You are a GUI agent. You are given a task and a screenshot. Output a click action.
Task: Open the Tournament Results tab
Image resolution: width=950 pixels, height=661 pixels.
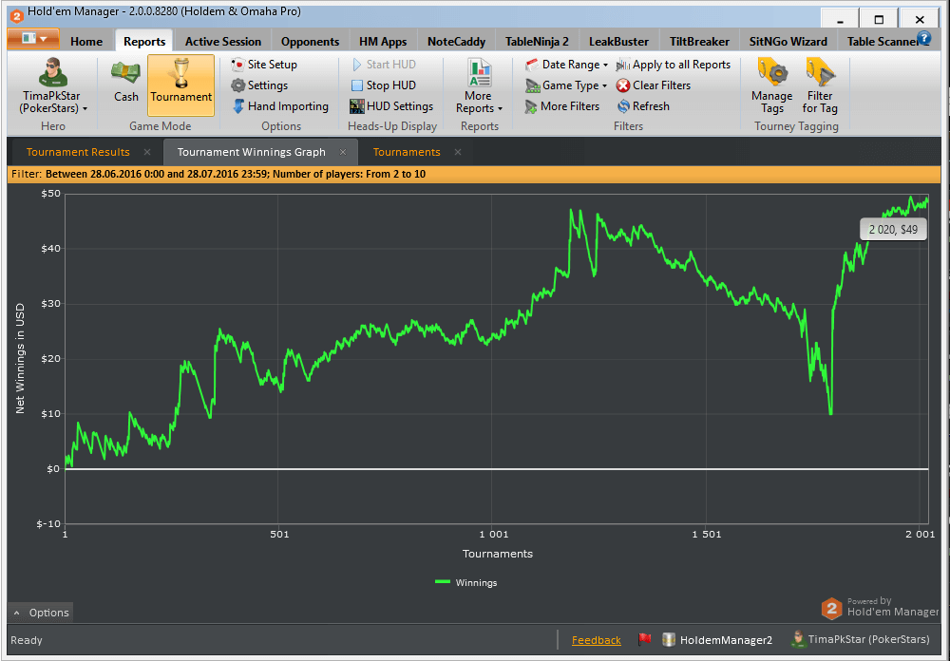(x=78, y=152)
